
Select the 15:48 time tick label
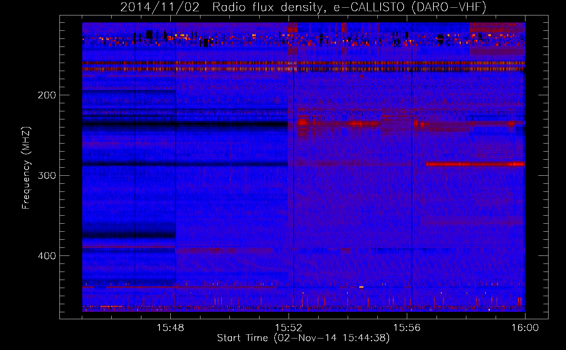(170, 328)
